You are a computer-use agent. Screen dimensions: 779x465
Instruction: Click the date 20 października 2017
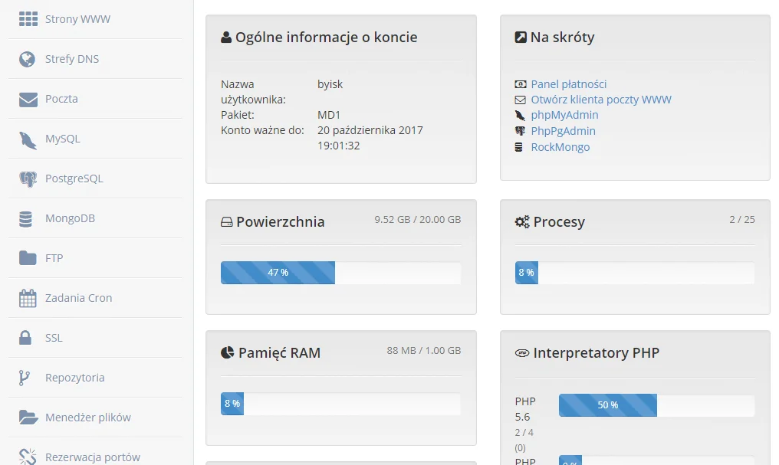click(x=370, y=130)
